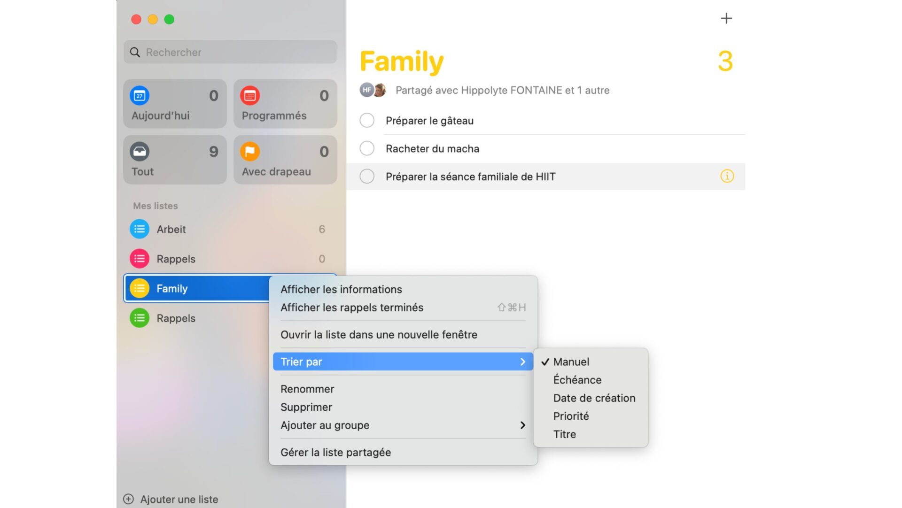Screen dimensions: 902x508
Task: Click the Family list title heading
Action: point(402,61)
